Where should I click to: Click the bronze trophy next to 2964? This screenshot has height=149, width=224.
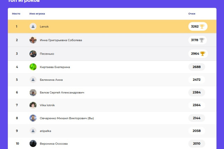(202, 54)
